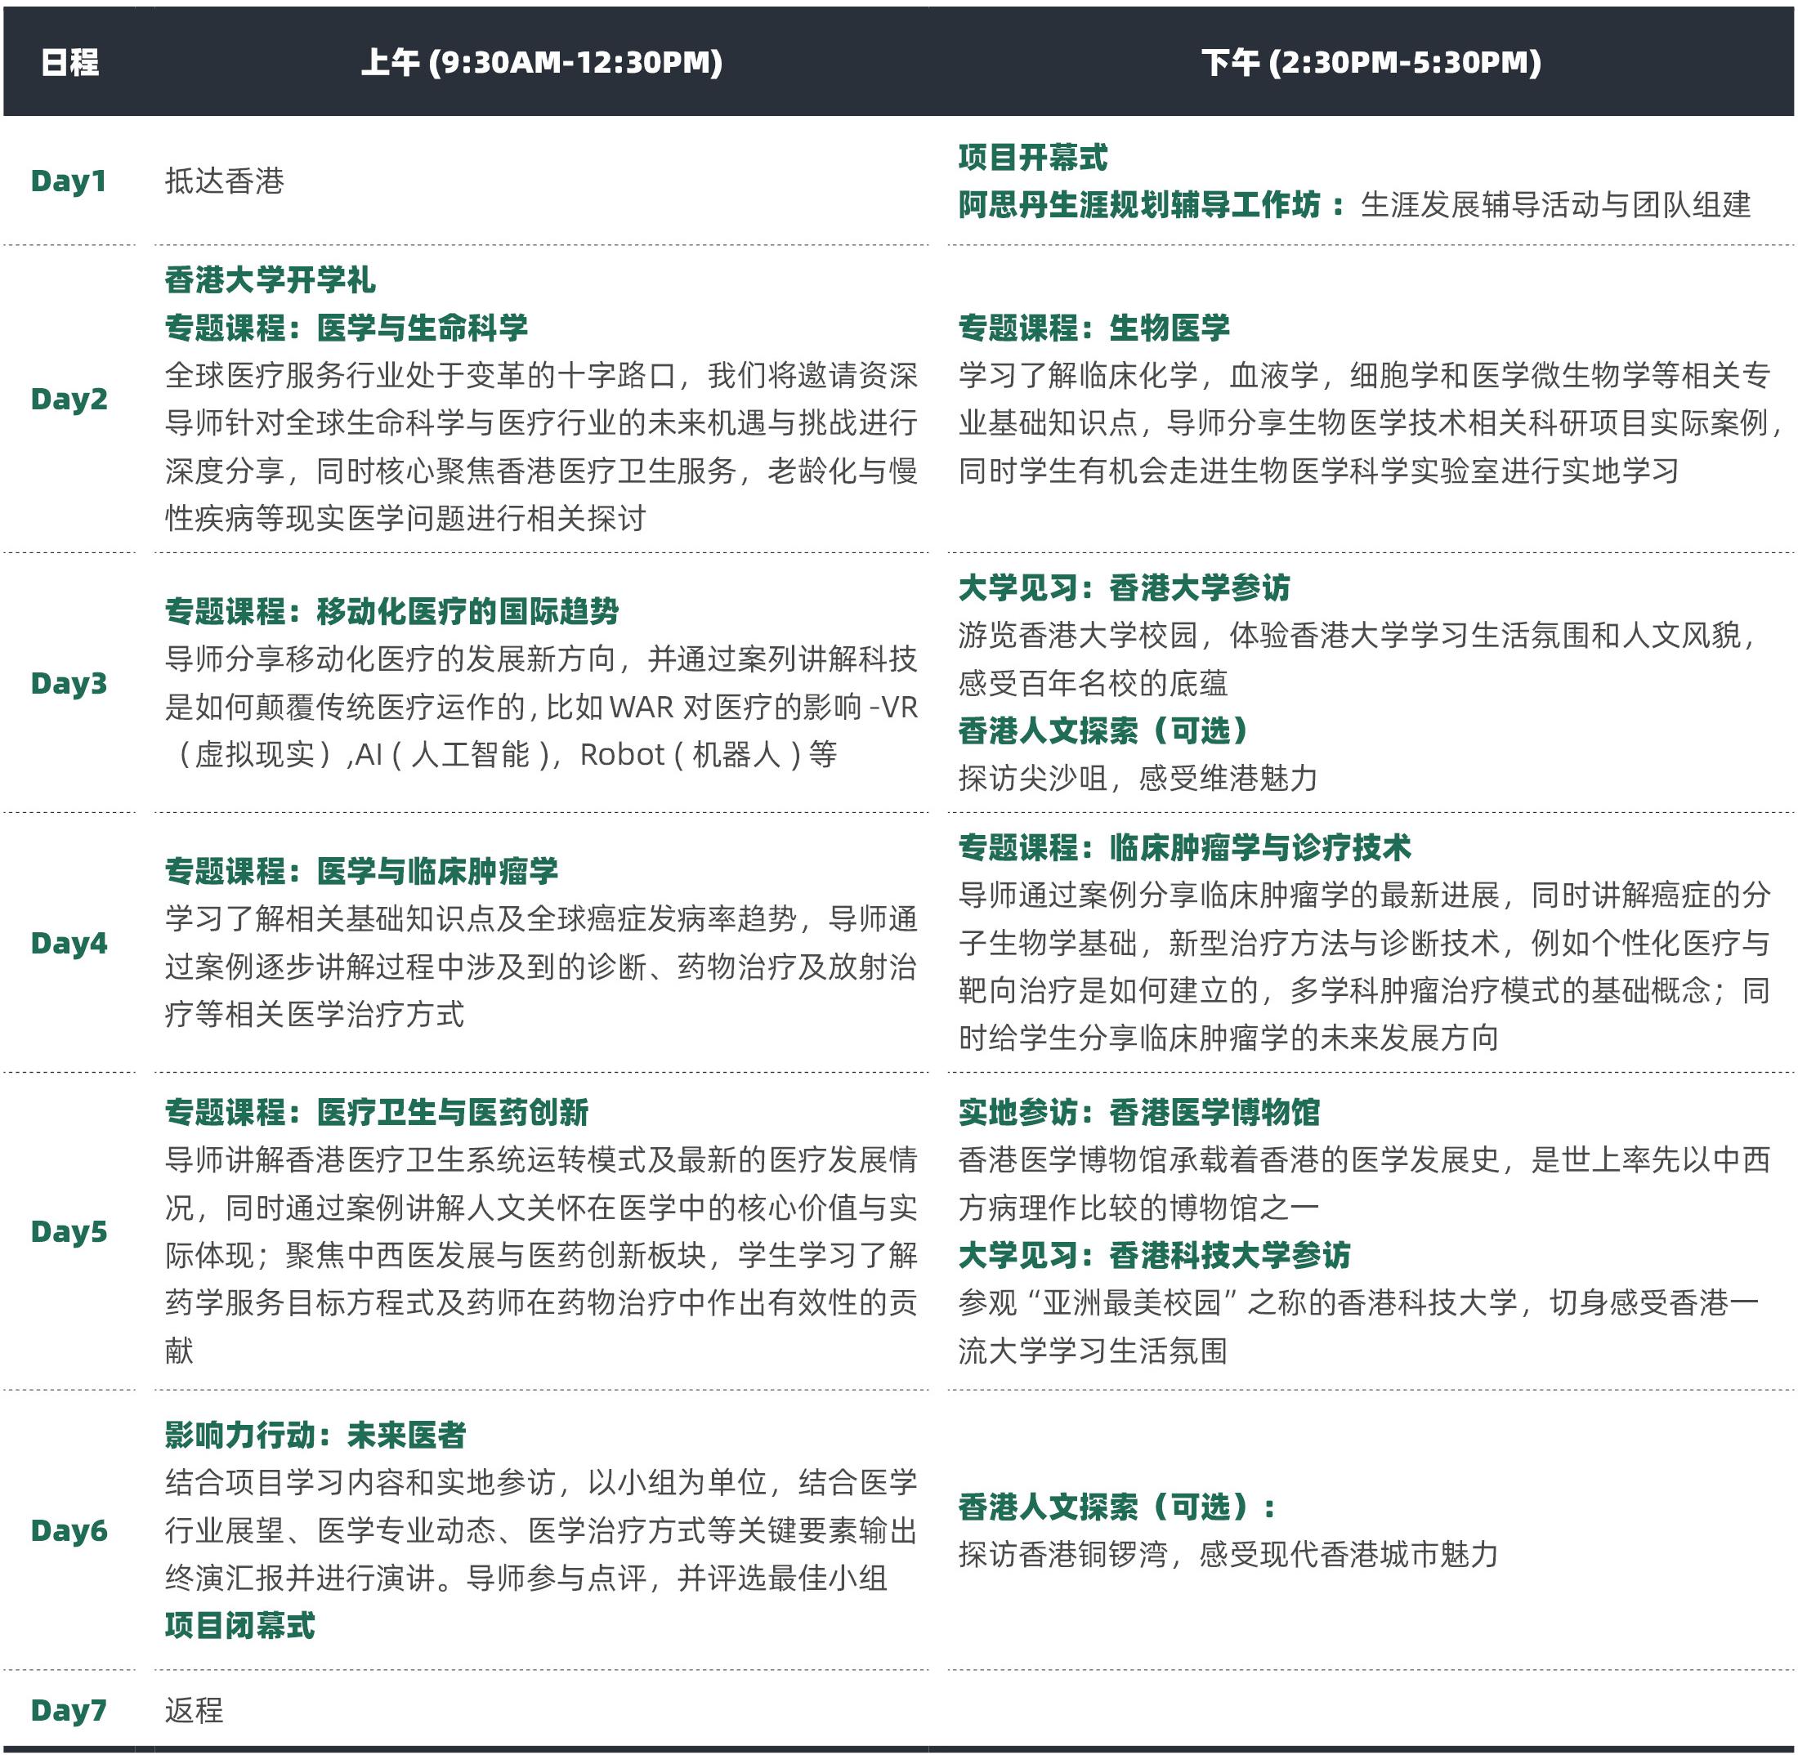Click the 上午 (9:30AM-12:30PM) header
This screenshot has height=1755, width=1798.
point(541,63)
